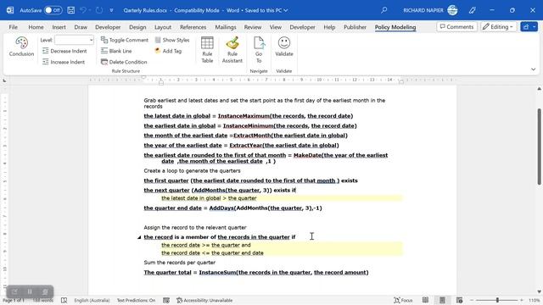The width and height of the screenshot is (543, 305).
Task: Click the pen icon near account name
Action: pos(473,10)
